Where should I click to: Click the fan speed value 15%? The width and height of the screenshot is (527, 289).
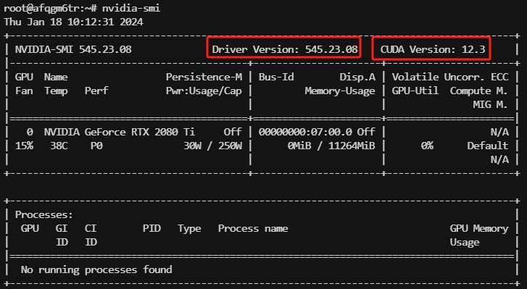click(x=24, y=146)
